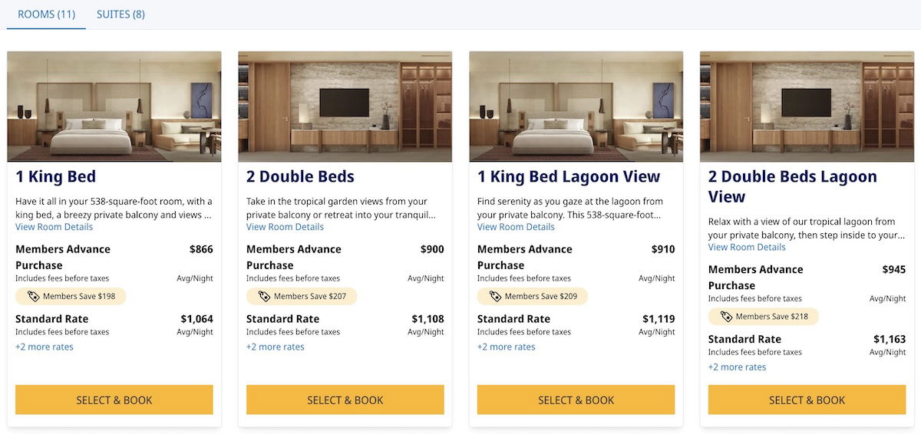This screenshot has height=434, width=921.
Task: Select the Rooms (11) tab
Action: click(46, 14)
